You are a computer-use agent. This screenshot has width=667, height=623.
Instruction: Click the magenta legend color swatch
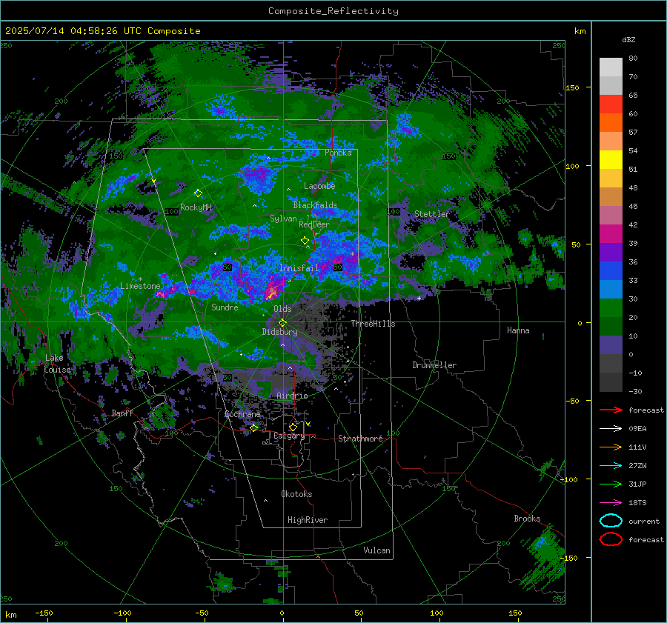tap(611, 234)
